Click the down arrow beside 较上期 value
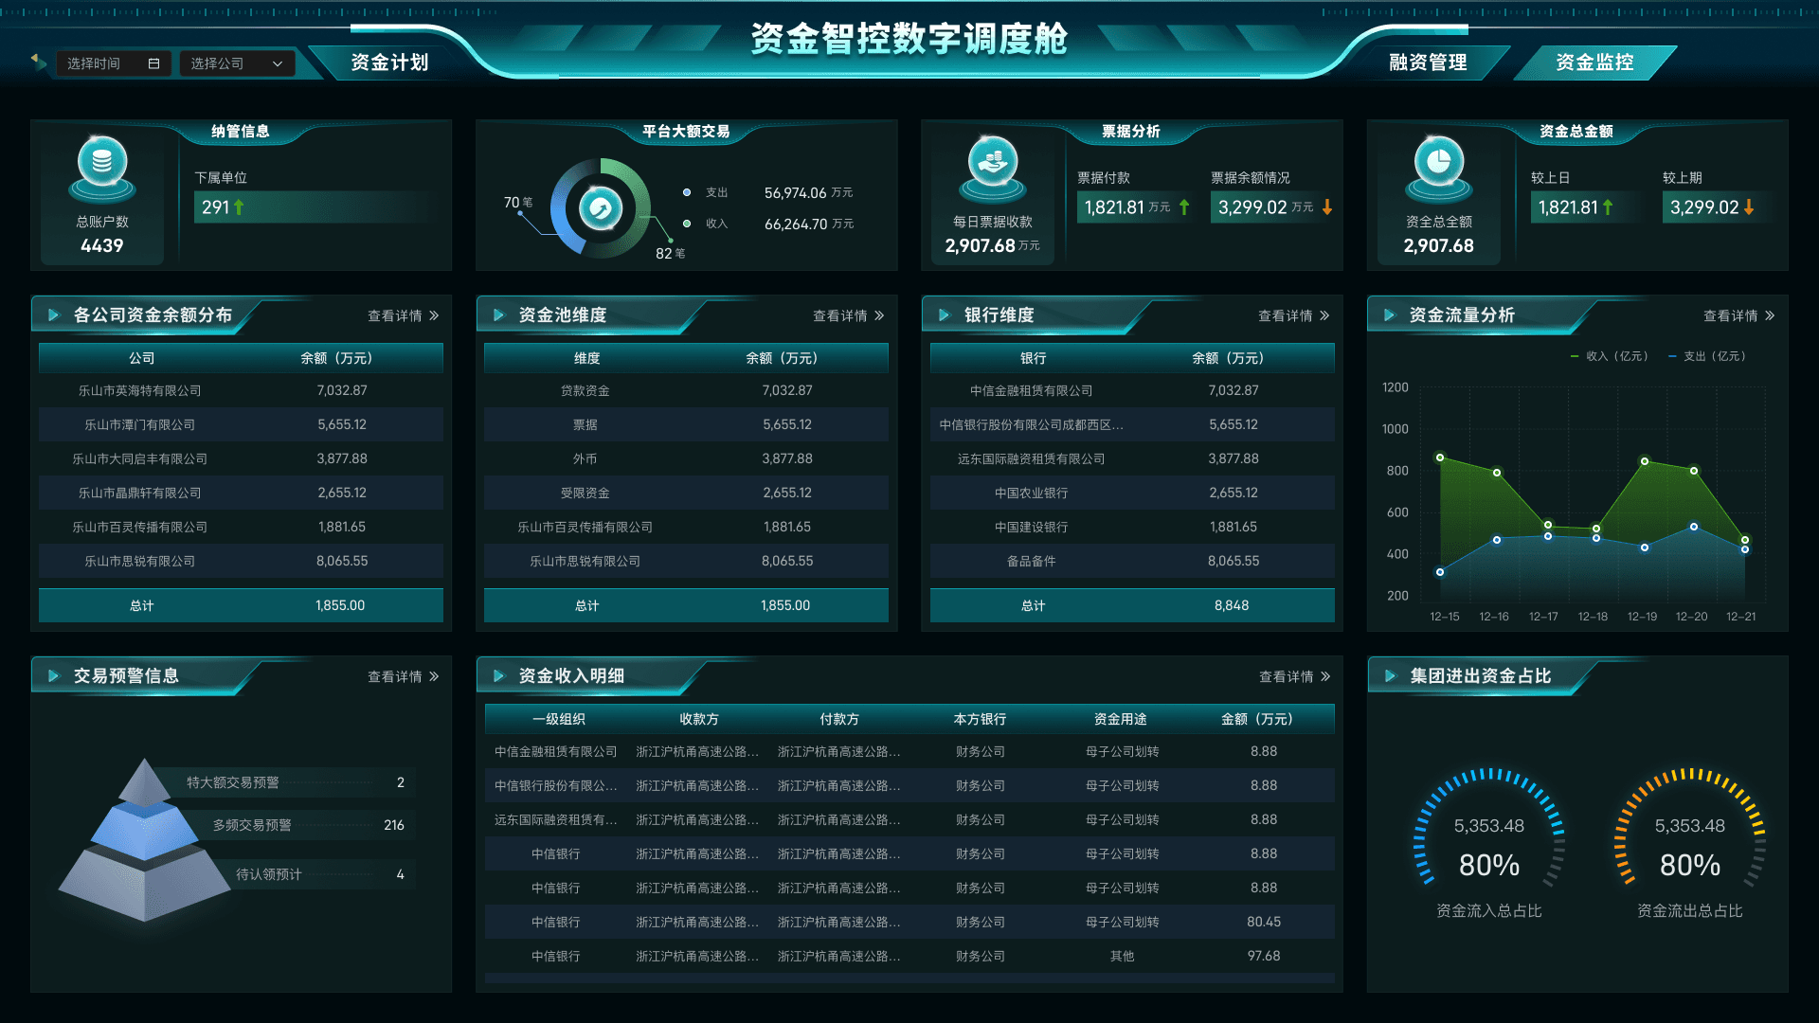Image resolution: width=1819 pixels, height=1023 pixels. (x=1749, y=206)
